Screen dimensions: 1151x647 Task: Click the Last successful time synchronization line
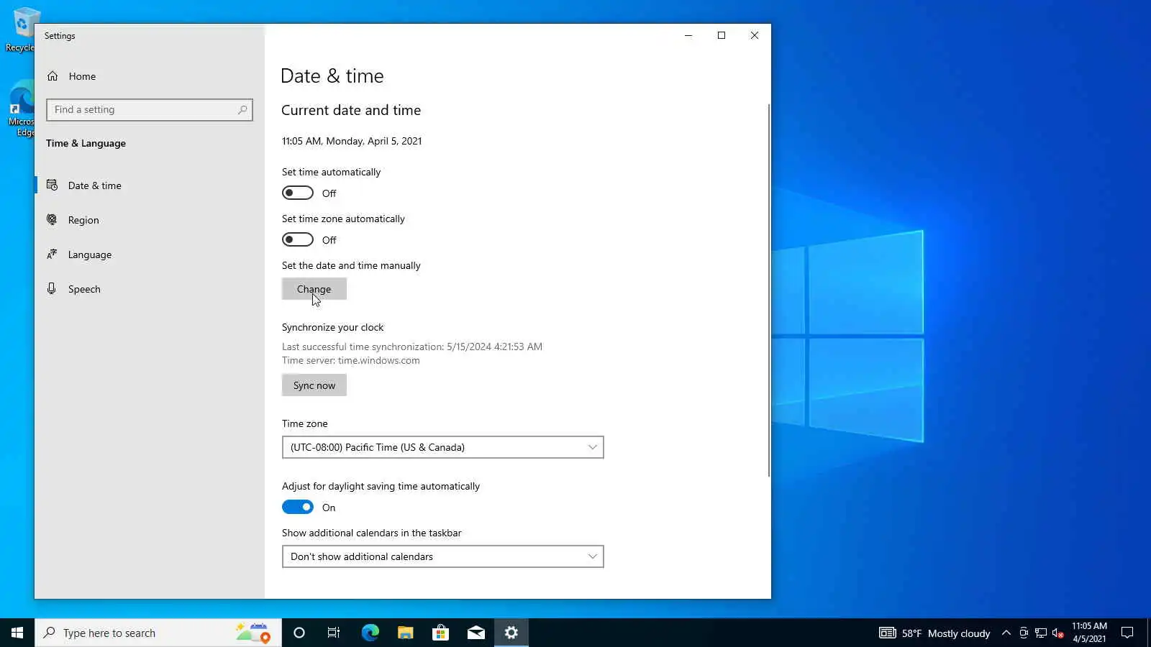tap(412, 347)
